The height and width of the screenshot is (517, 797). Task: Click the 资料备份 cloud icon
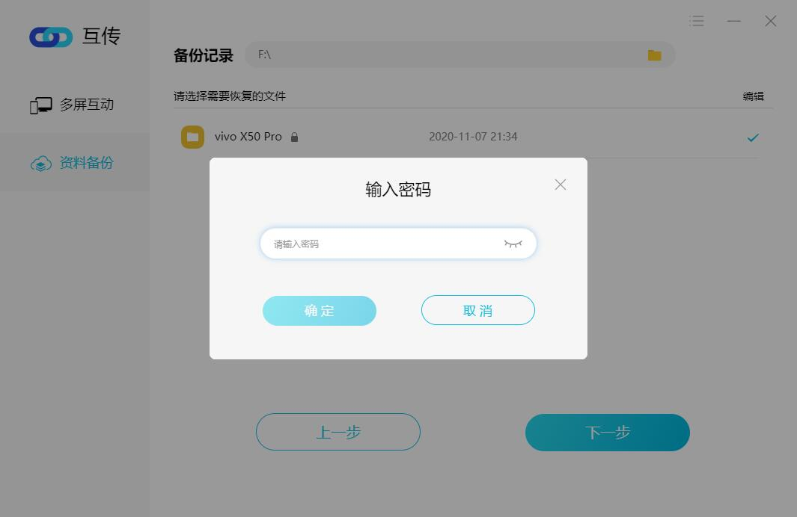pyautogui.click(x=41, y=164)
